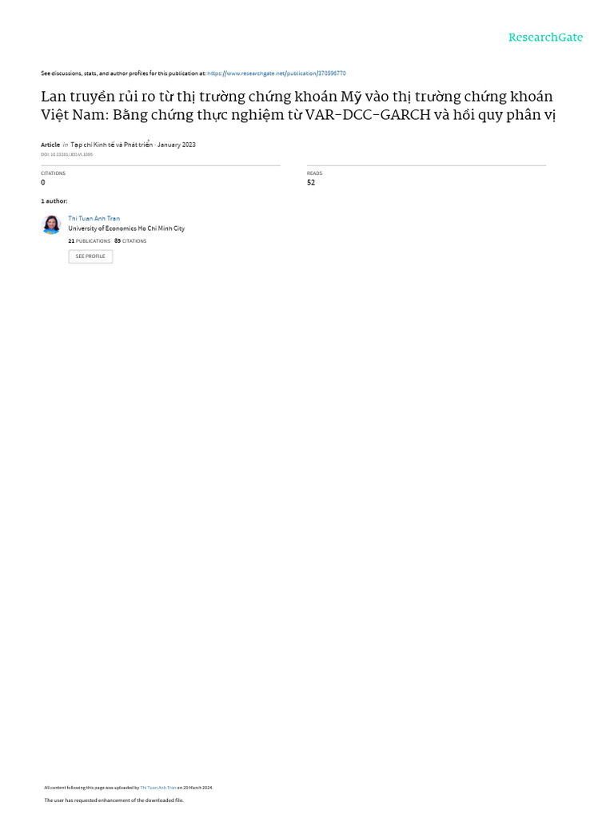Viewport: 614px width, 818px height.
Task: Click the small DOI line under Article
Action: (x=67, y=155)
